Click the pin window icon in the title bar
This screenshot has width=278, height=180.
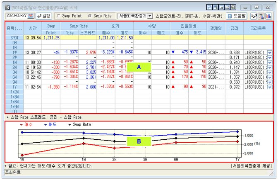tap(216, 7)
